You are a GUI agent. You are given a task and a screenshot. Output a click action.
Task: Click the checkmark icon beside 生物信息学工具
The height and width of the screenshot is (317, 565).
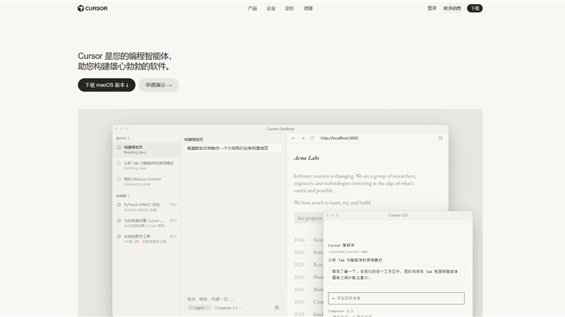[x=119, y=237]
